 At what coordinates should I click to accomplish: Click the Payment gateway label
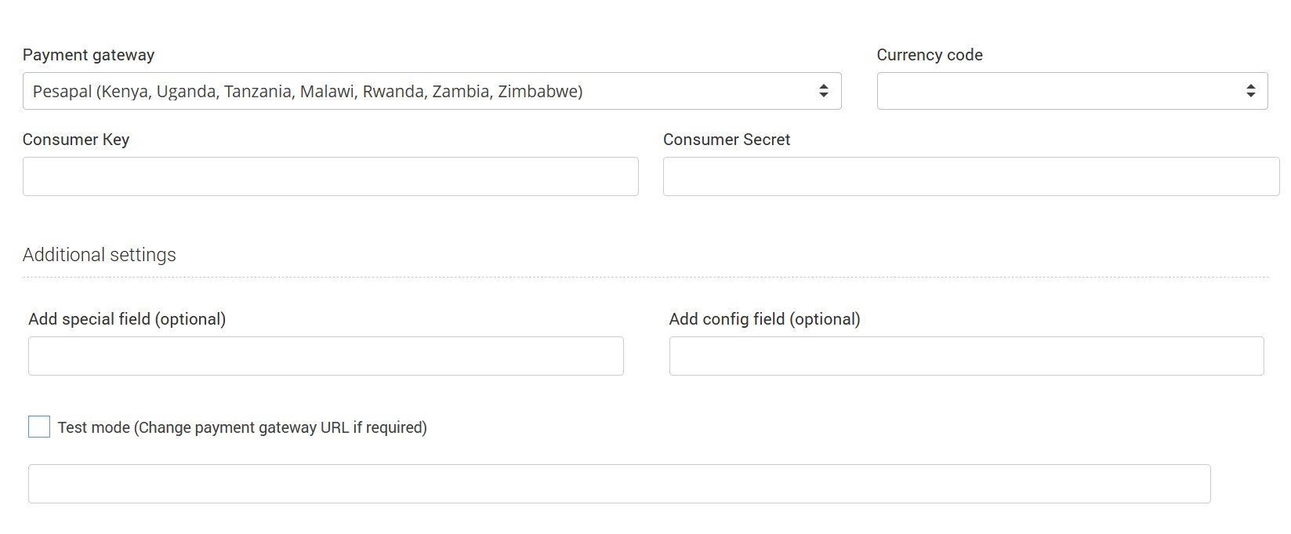click(89, 55)
